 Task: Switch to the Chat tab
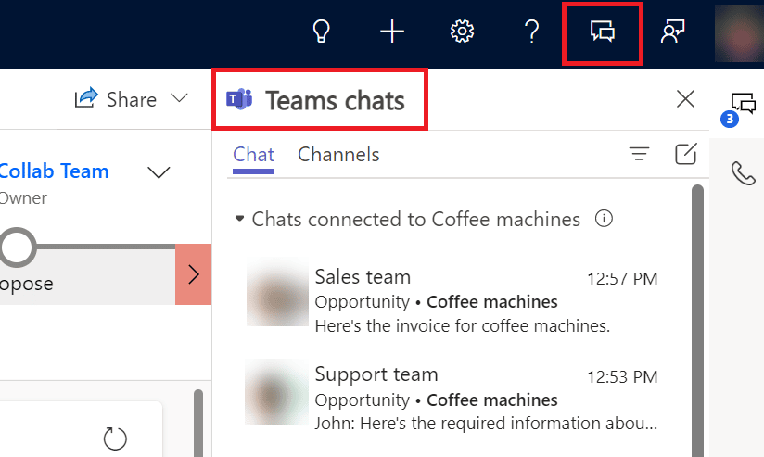tap(253, 155)
